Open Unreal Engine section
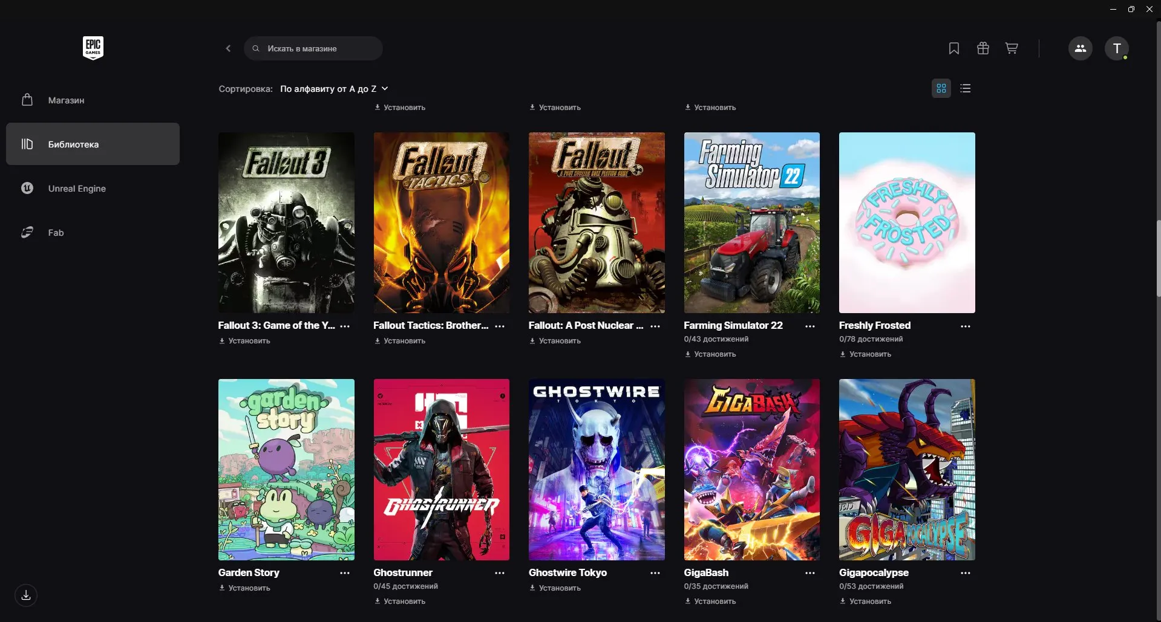This screenshot has width=1161, height=622. pyautogui.click(x=93, y=188)
